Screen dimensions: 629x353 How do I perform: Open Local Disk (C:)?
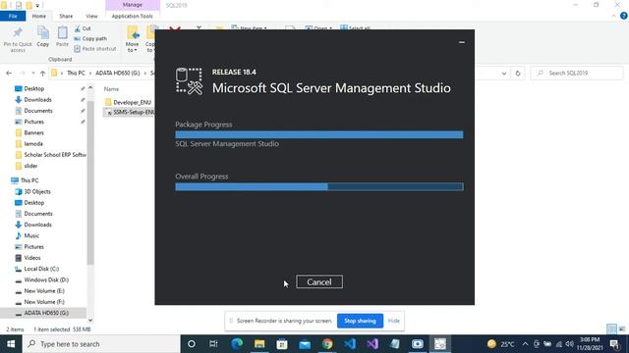(x=41, y=269)
